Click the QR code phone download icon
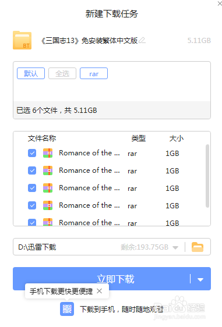 point(67,309)
